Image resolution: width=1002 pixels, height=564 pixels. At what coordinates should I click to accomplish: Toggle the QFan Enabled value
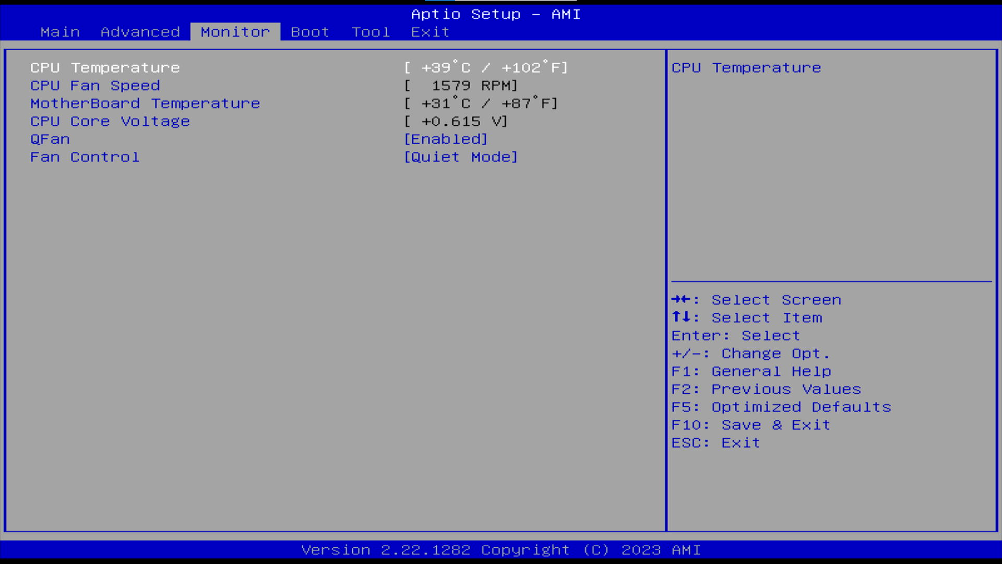pos(446,139)
